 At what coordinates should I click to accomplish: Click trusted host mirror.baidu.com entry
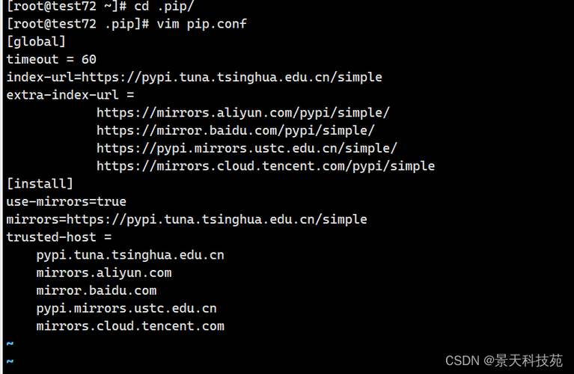coord(97,290)
